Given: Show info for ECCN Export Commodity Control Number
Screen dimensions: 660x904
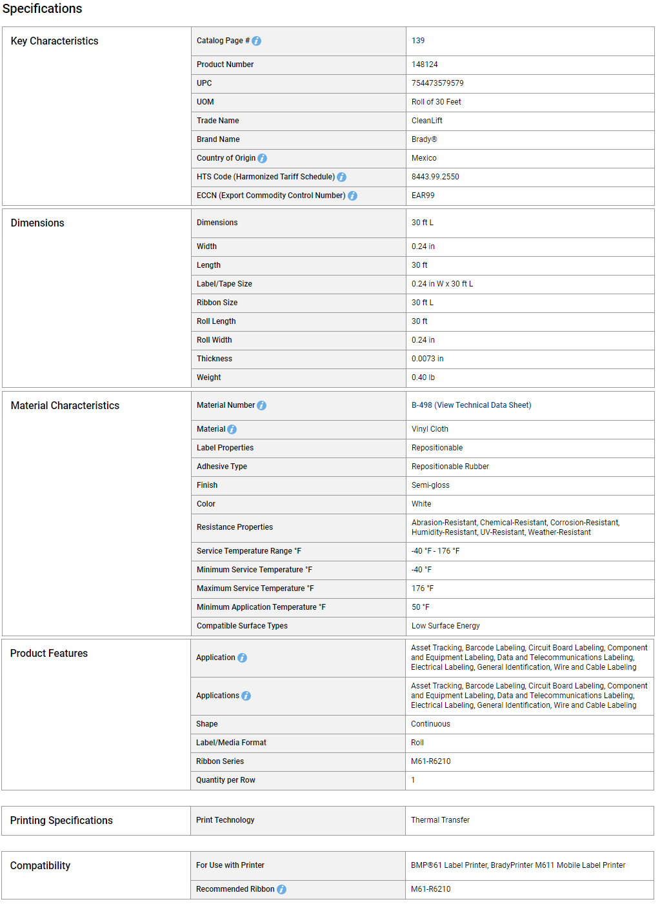Looking at the screenshot, I should (352, 196).
